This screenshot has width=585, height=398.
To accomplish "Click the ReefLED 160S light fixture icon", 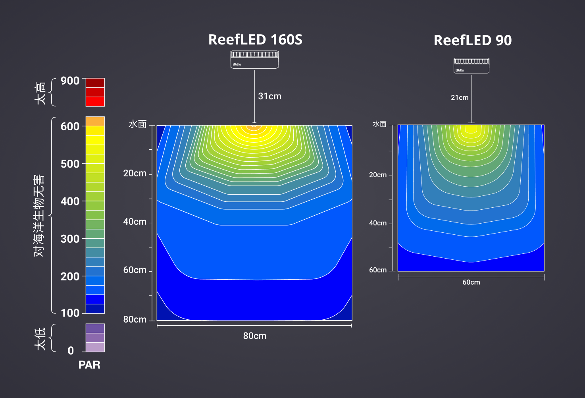I will tap(254, 60).
